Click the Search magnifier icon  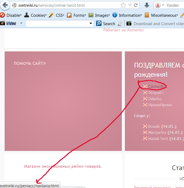(x=99, y=23)
